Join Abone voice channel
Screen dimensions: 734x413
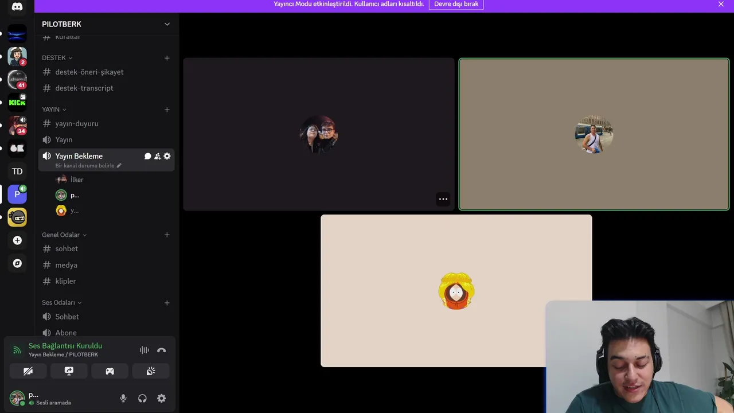[107, 333]
